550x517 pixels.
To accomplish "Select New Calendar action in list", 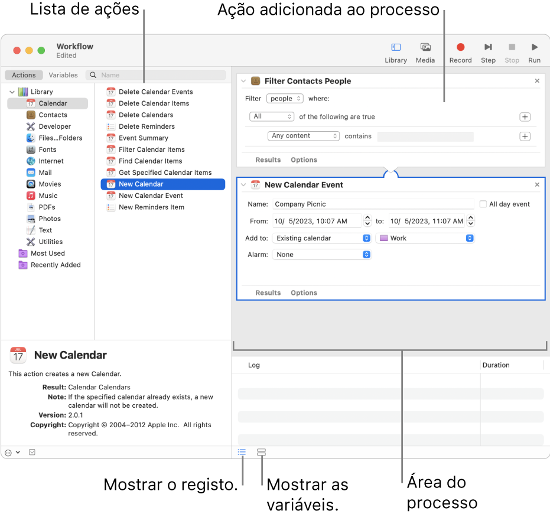I will [x=163, y=184].
